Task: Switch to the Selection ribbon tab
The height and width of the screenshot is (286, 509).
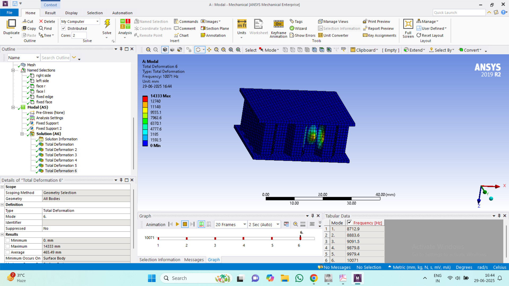Action: pyautogui.click(x=95, y=13)
